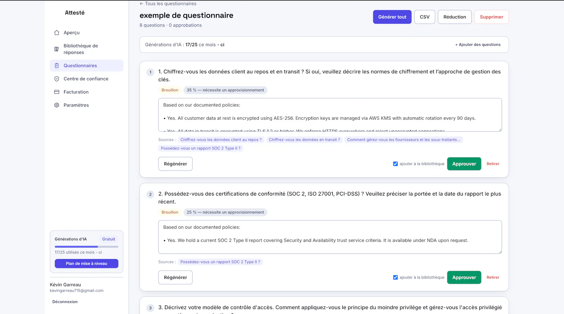Click the Paramètres gear icon
Viewport: 564px width, 314px height.
pos(57,105)
